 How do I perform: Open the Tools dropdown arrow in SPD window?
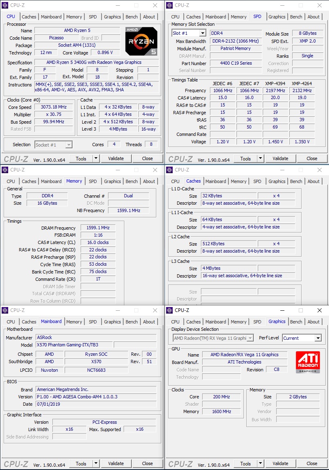260,158
